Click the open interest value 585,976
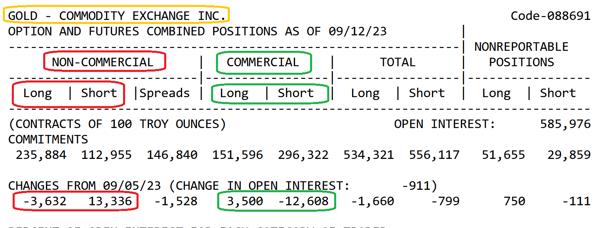610x228 pixels. pos(565,124)
